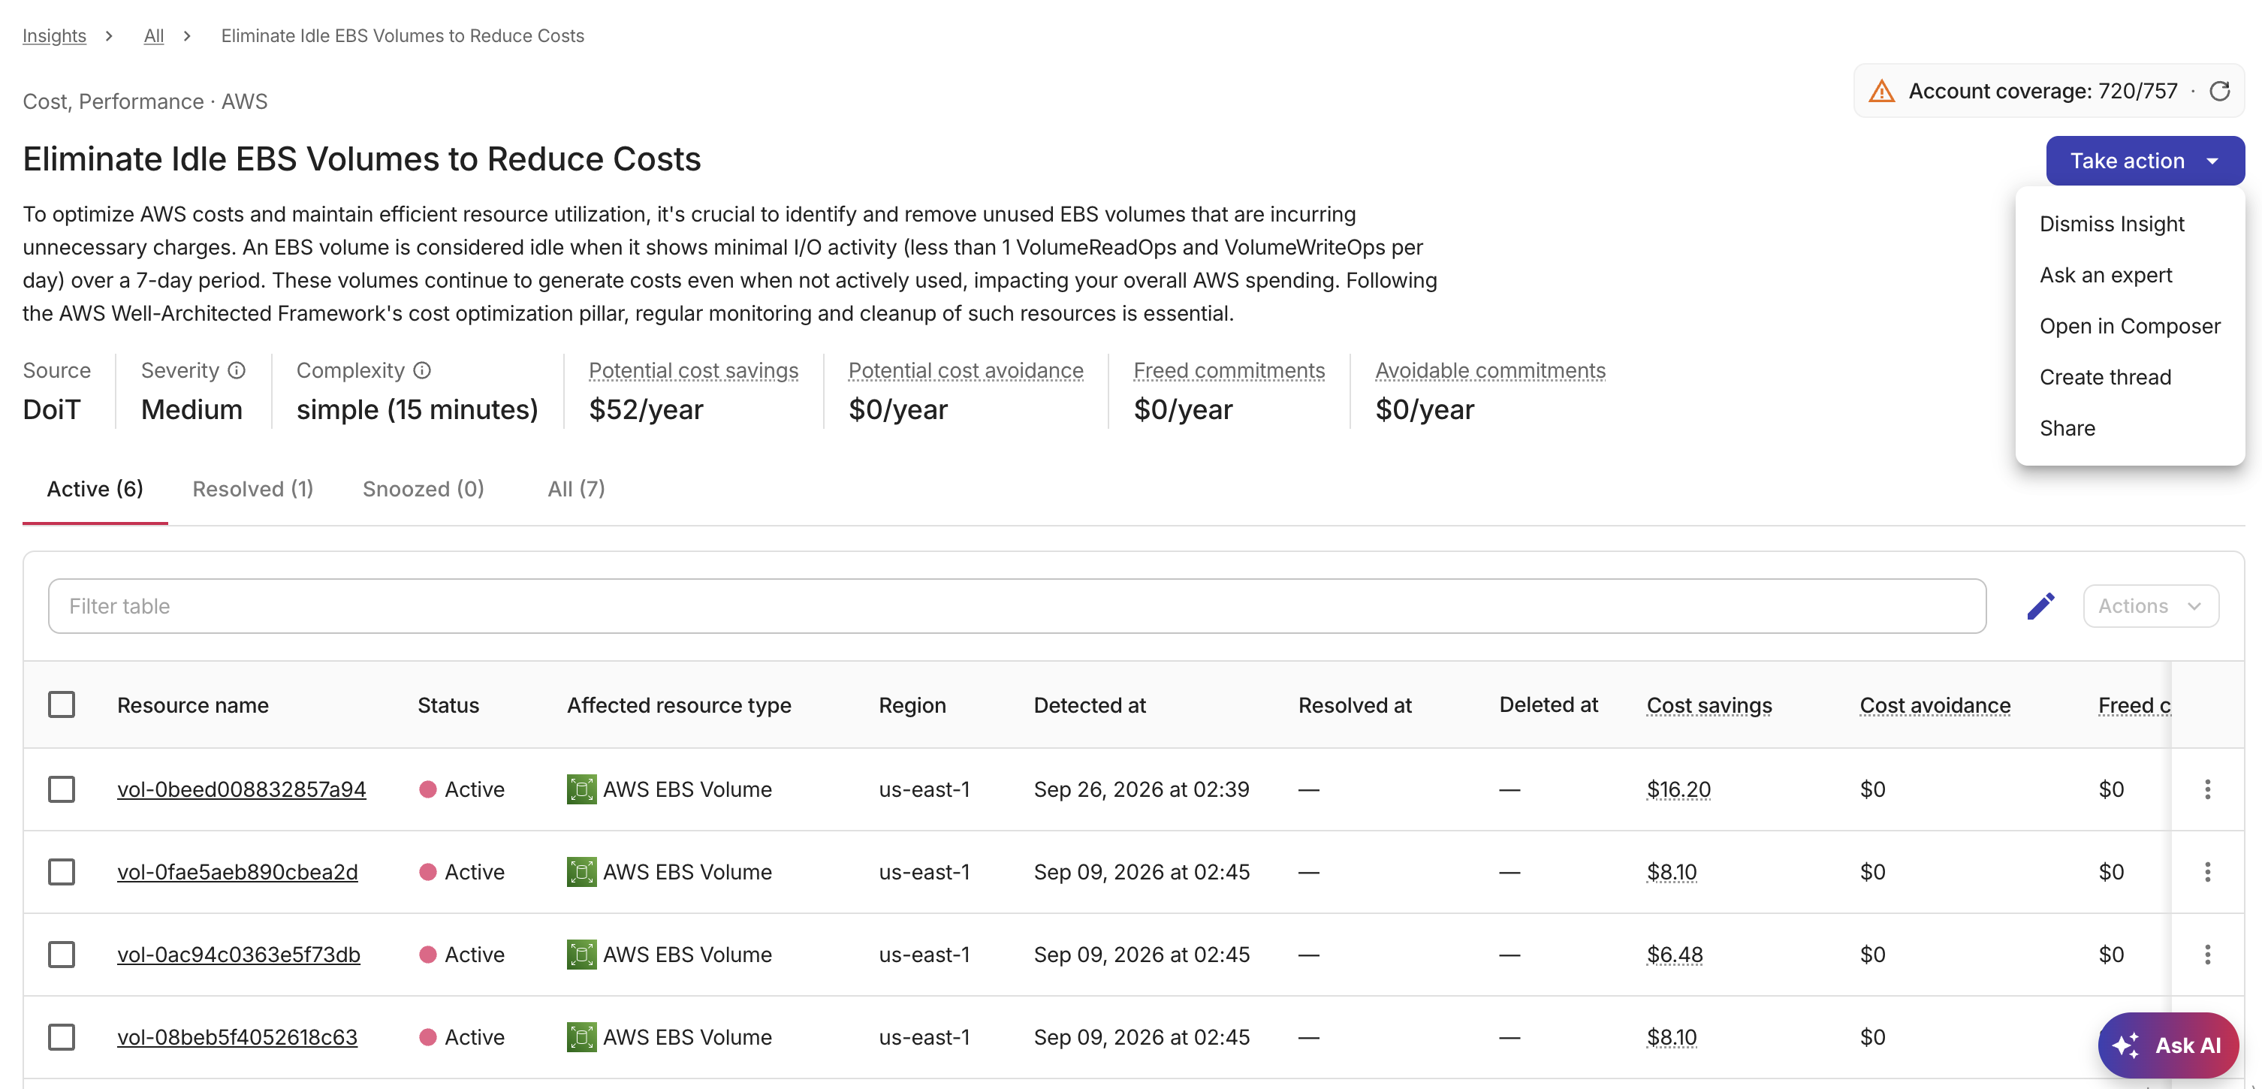Click EBS volume icon in vol-08beb5f4052618c63 row

click(x=581, y=1037)
